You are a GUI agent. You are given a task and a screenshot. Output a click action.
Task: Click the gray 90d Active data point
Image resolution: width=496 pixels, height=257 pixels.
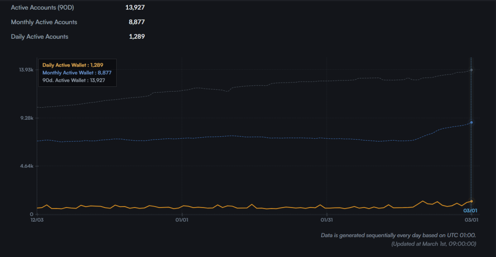[x=471, y=70]
